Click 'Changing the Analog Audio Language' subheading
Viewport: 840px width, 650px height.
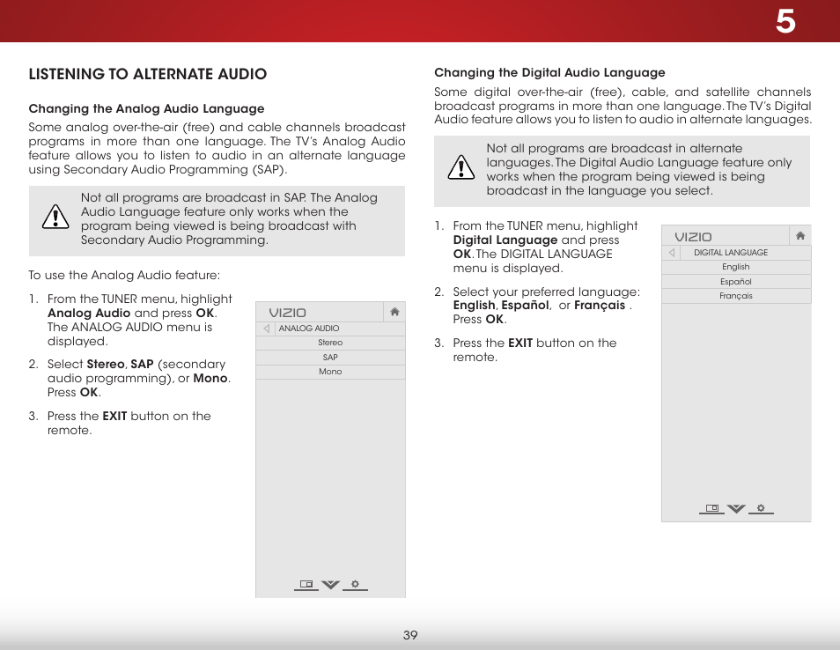(146, 109)
